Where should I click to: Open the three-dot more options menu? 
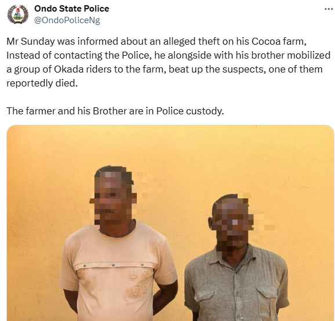tap(329, 9)
